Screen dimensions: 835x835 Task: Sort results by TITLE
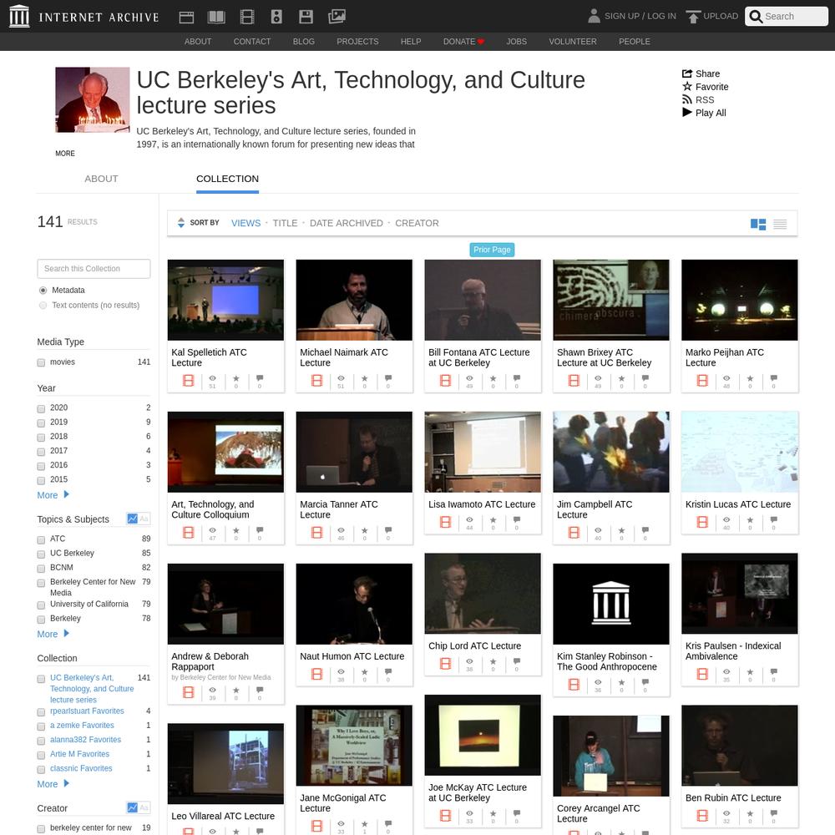click(285, 223)
